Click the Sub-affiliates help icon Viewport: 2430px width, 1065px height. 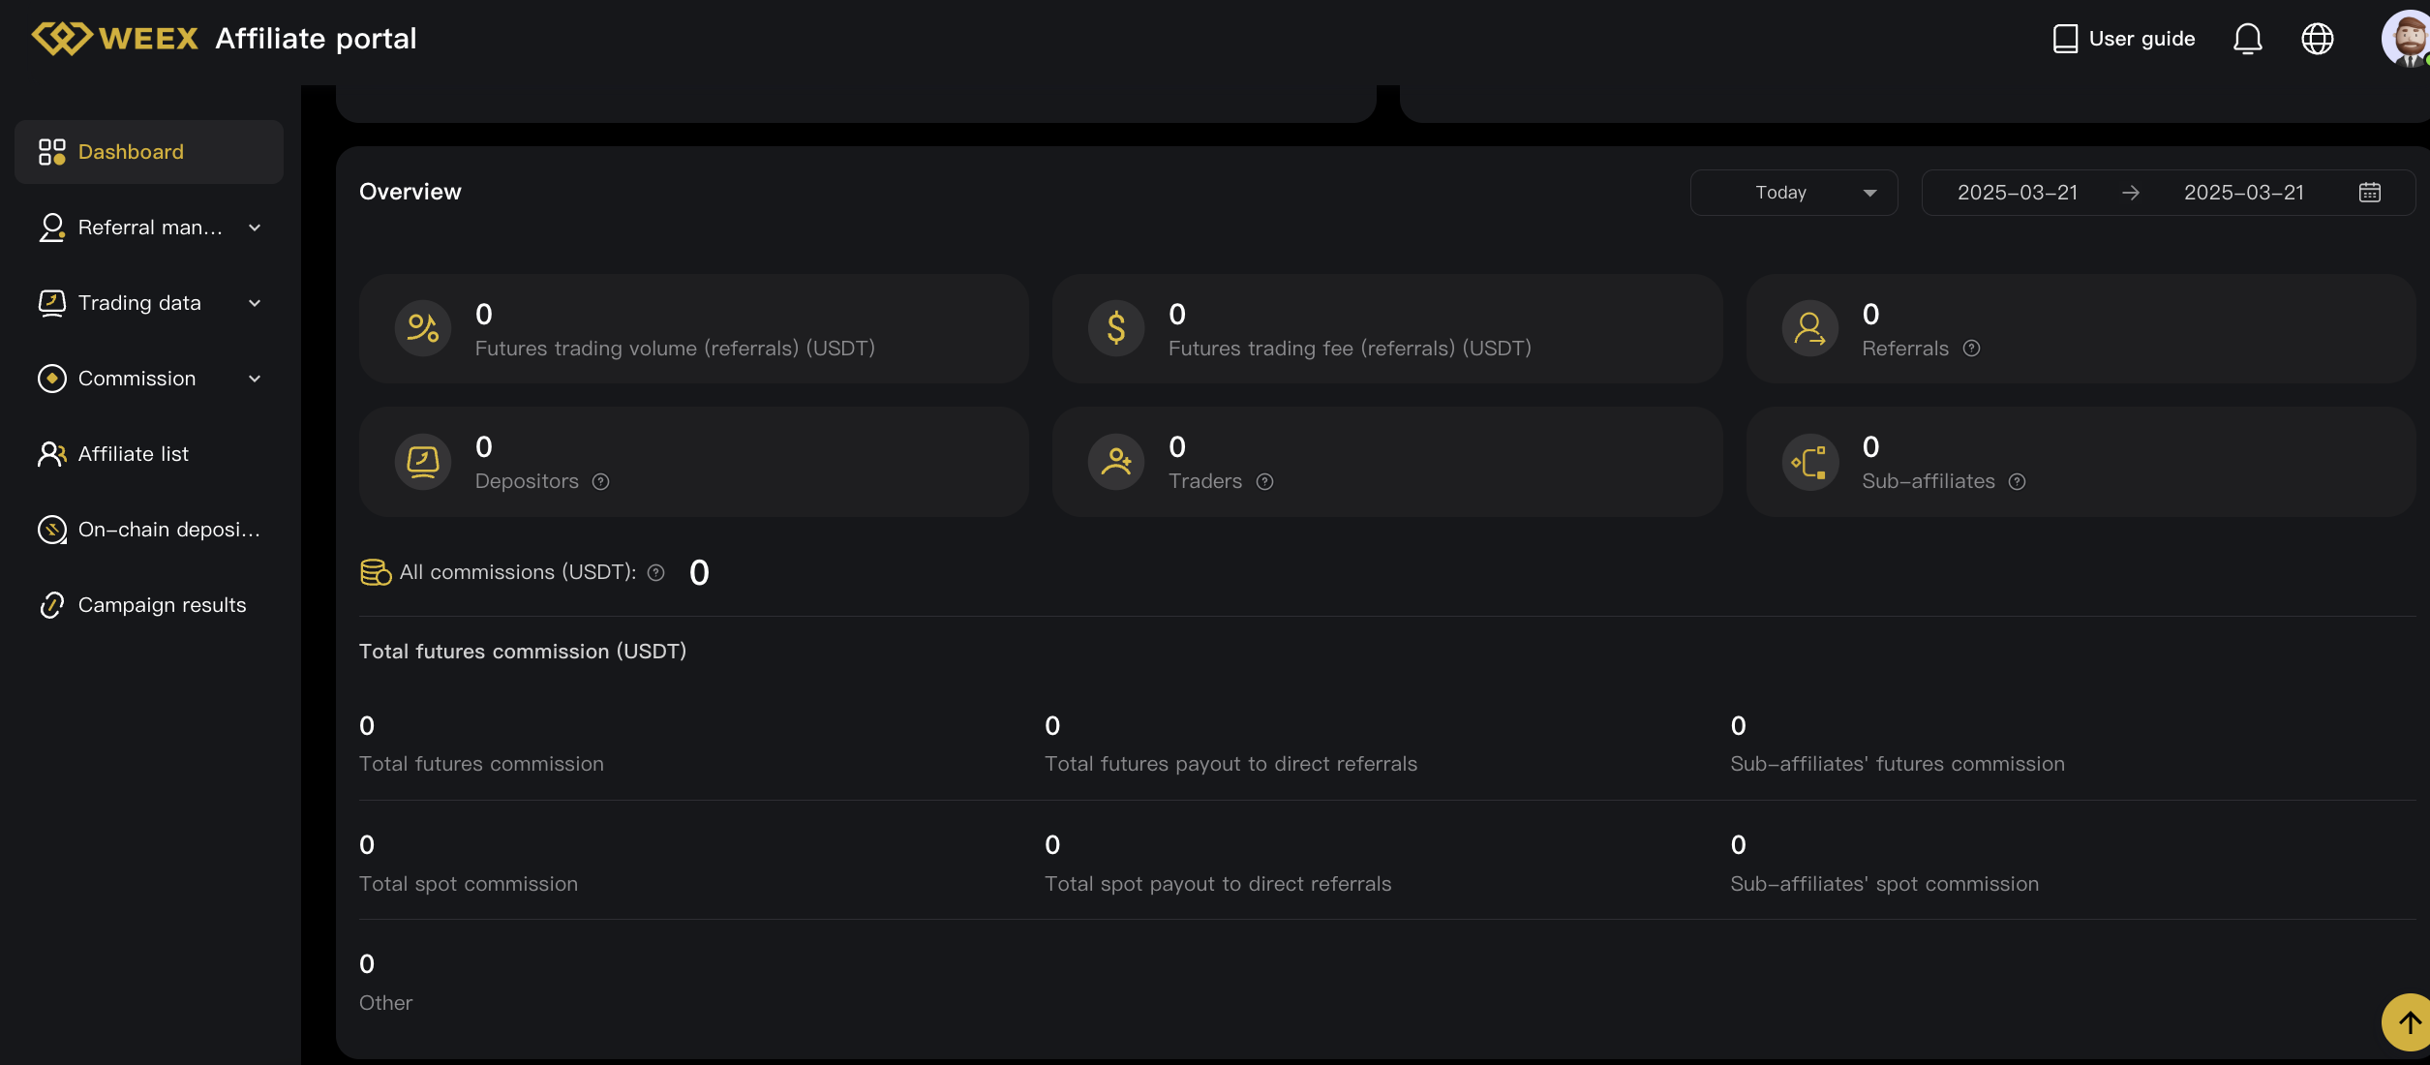click(x=2018, y=482)
